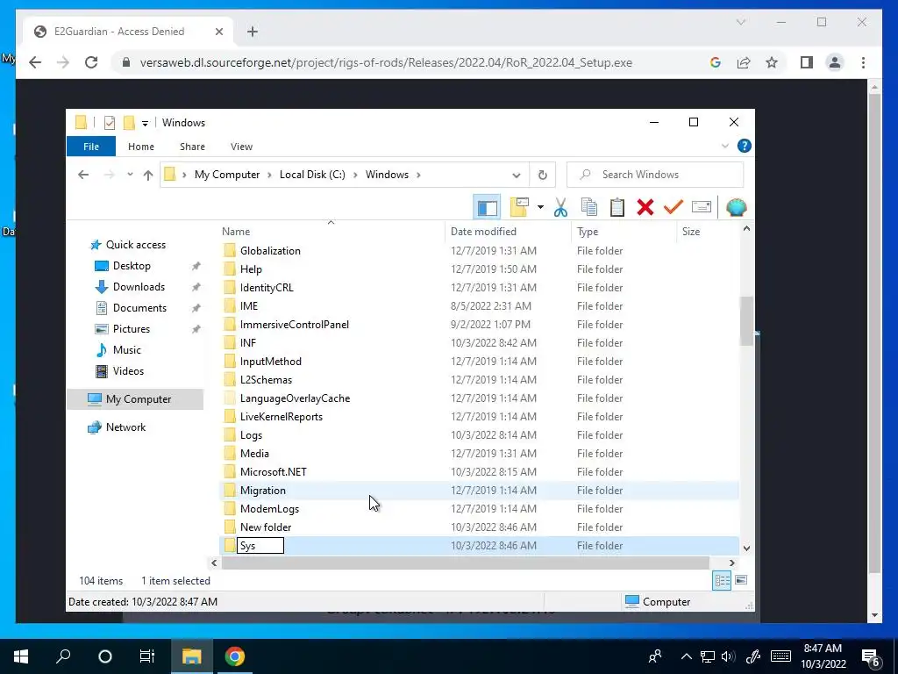Open the Windows Start menu
The image size is (898, 674).
coord(21,656)
